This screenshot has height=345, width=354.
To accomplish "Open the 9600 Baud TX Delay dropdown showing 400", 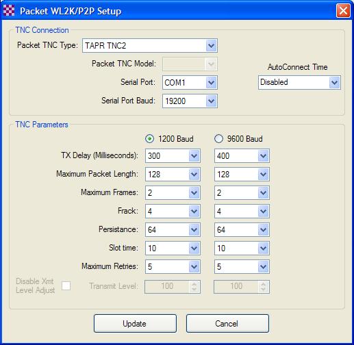I will (x=242, y=156).
